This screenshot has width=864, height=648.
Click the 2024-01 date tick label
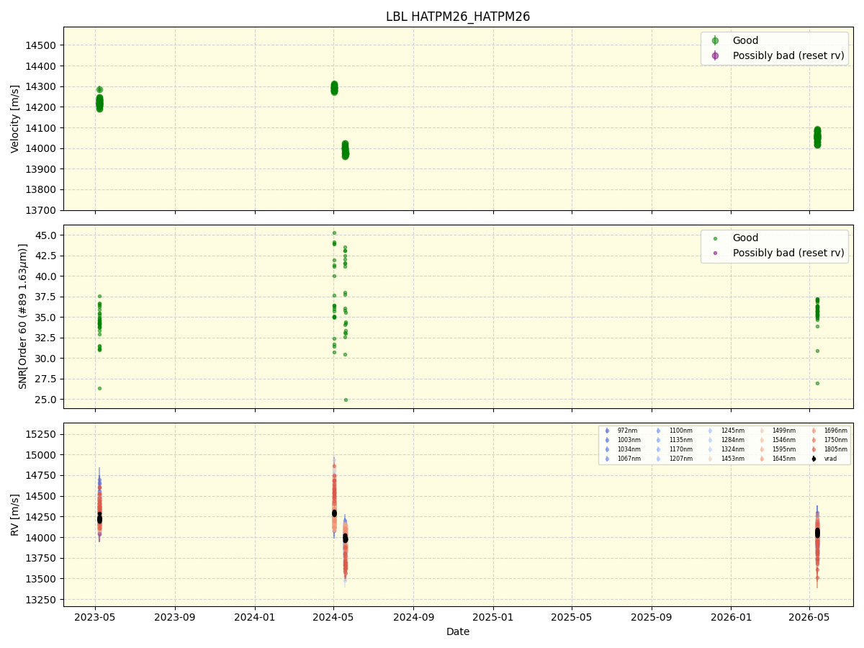255,616
